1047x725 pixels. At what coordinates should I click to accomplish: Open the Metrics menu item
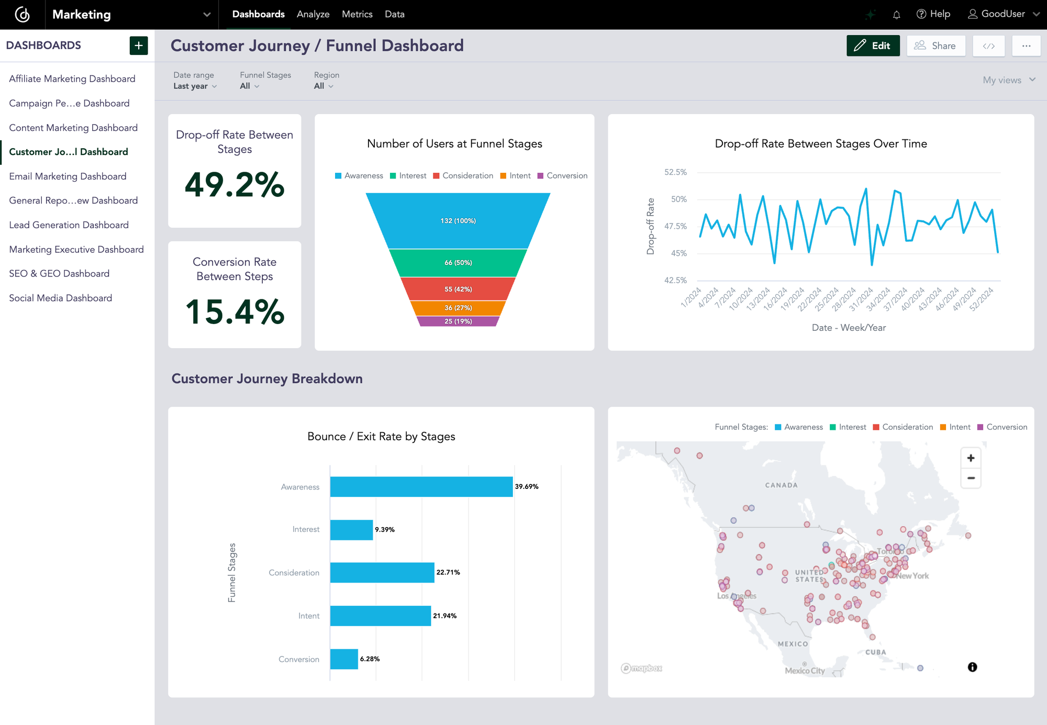point(357,14)
